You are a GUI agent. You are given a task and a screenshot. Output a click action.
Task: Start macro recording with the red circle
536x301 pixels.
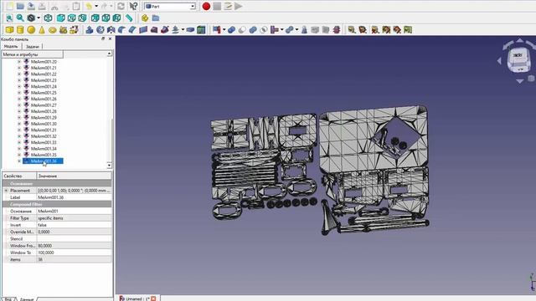pyautogui.click(x=206, y=6)
